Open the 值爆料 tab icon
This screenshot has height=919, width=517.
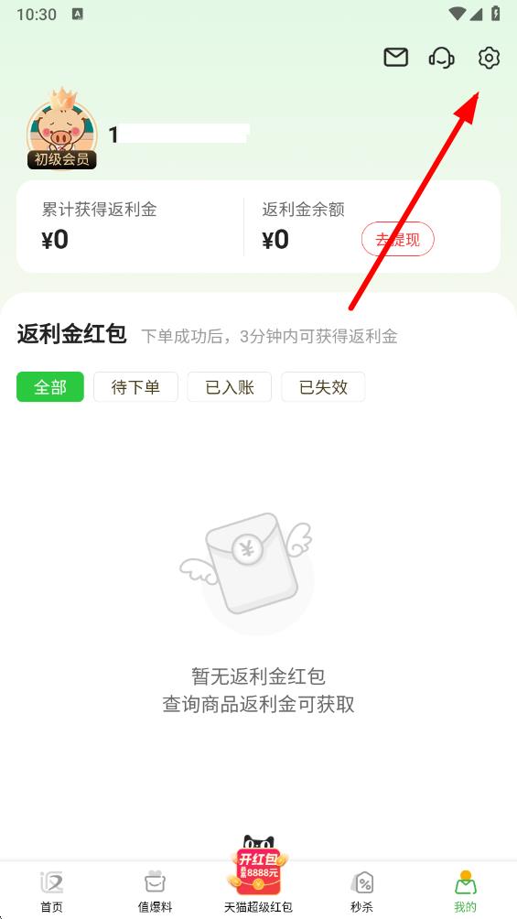(155, 891)
